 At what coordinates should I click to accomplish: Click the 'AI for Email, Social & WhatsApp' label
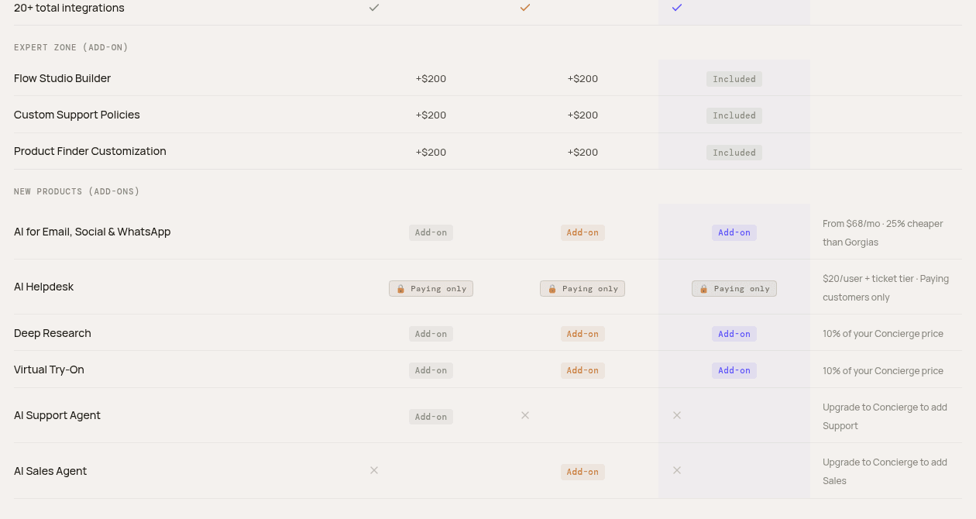(x=92, y=232)
